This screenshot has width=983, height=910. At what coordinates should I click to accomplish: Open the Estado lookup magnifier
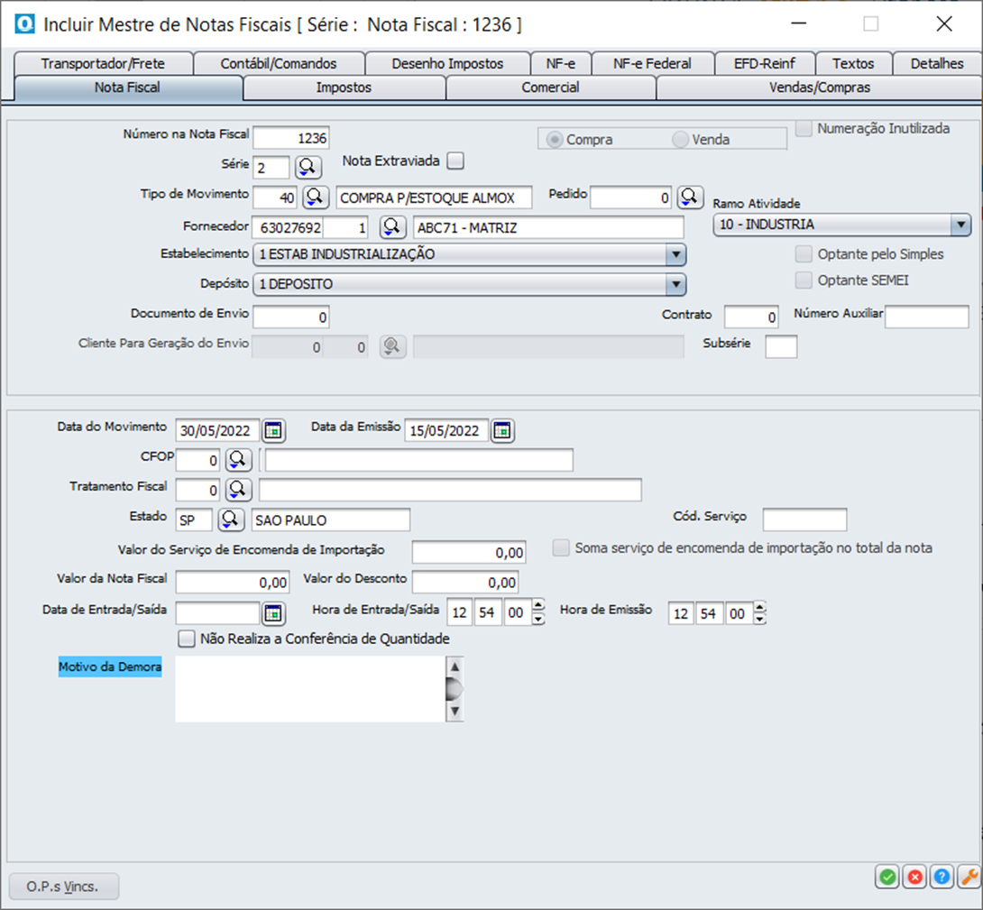pyautogui.click(x=230, y=519)
